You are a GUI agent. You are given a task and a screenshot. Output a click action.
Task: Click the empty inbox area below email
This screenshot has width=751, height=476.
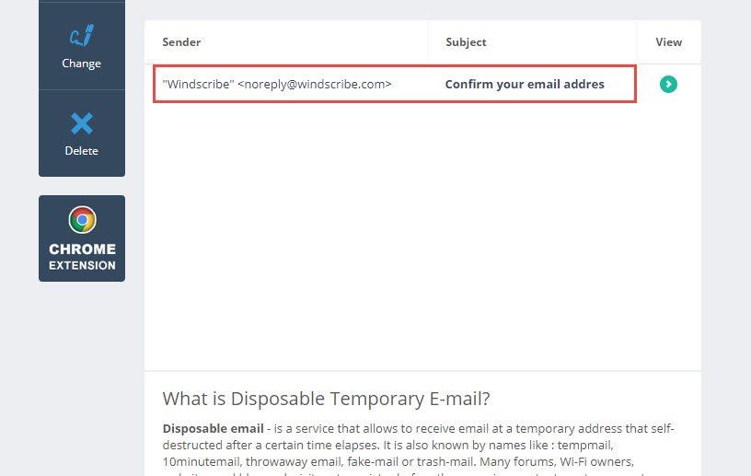pos(422,236)
